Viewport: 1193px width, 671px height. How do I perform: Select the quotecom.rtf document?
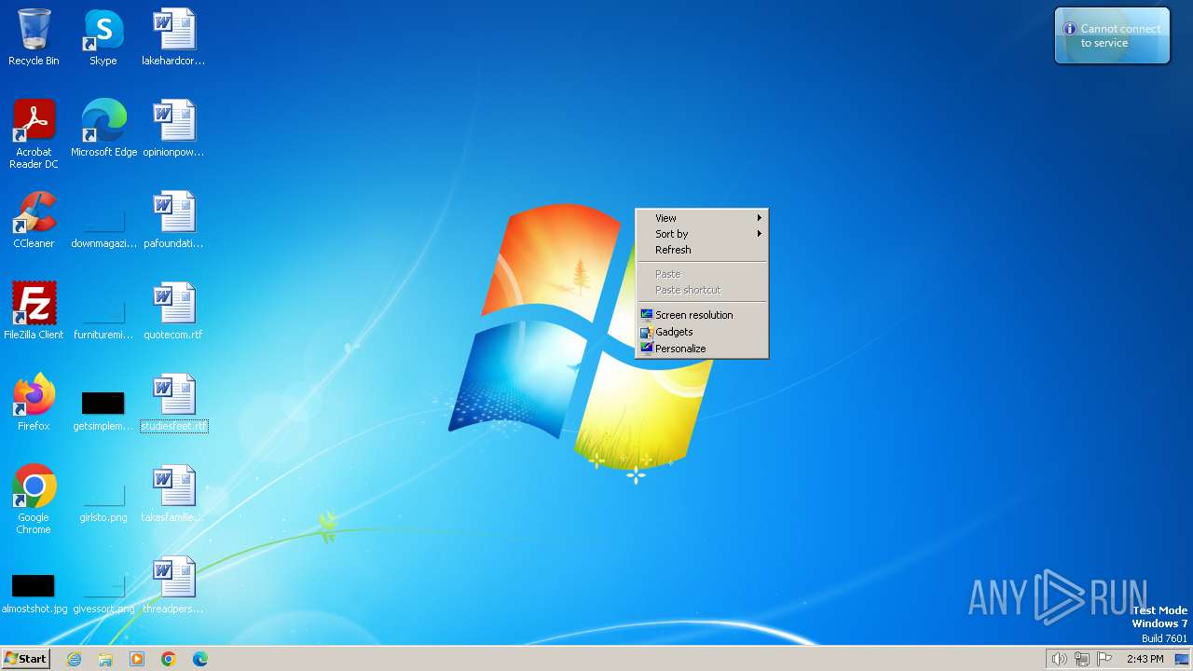173,310
